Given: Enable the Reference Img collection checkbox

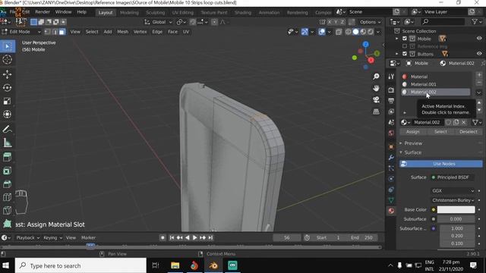Looking at the screenshot, I should pos(405,46).
